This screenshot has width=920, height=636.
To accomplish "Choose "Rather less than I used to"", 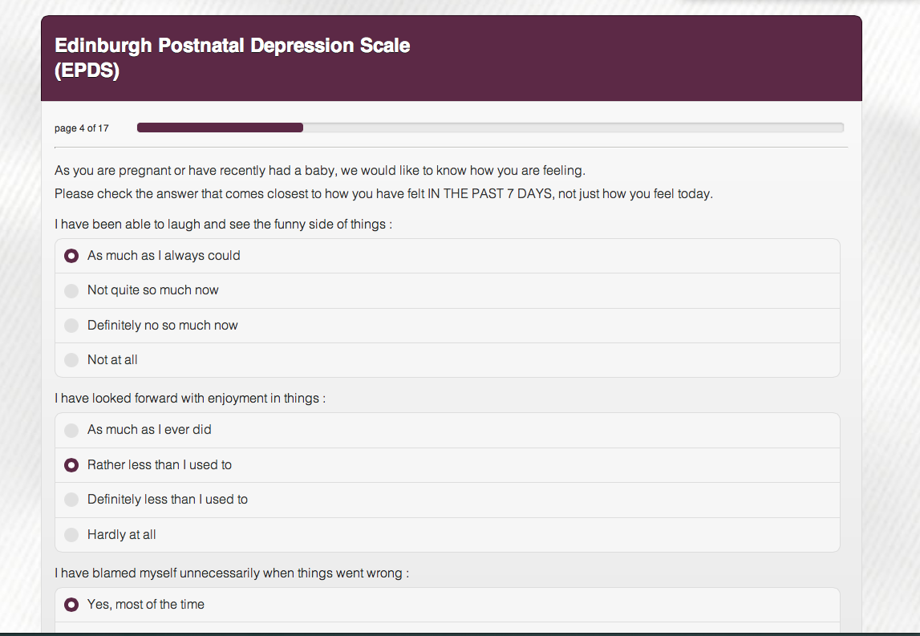I will (71, 465).
